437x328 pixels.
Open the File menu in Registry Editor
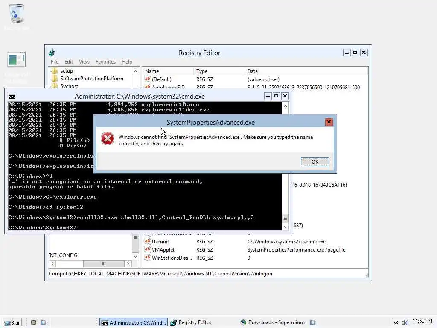click(x=55, y=62)
